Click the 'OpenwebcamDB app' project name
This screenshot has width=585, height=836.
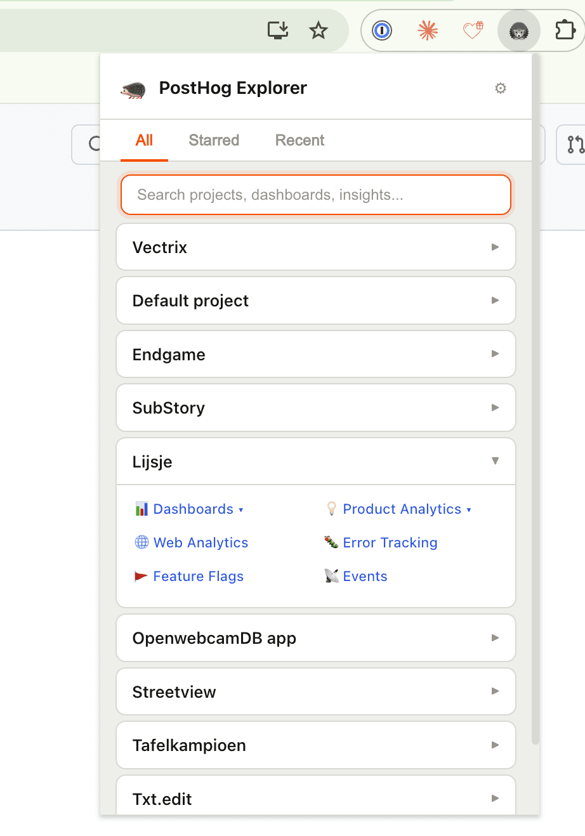pyautogui.click(x=214, y=638)
